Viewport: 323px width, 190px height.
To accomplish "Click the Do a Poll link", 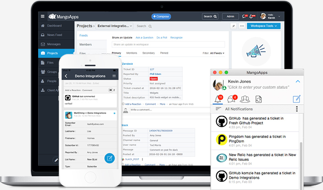I will tap(162, 38).
